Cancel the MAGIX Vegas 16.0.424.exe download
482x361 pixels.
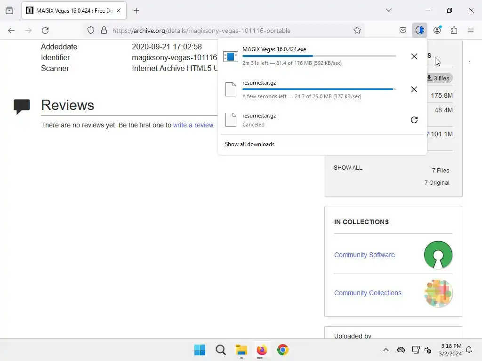tap(414, 56)
